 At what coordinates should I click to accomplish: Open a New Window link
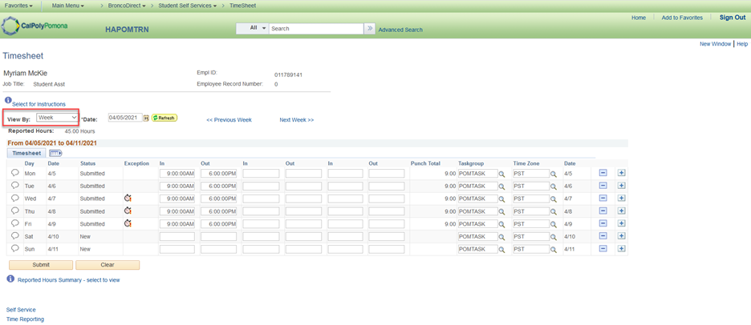click(x=715, y=43)
